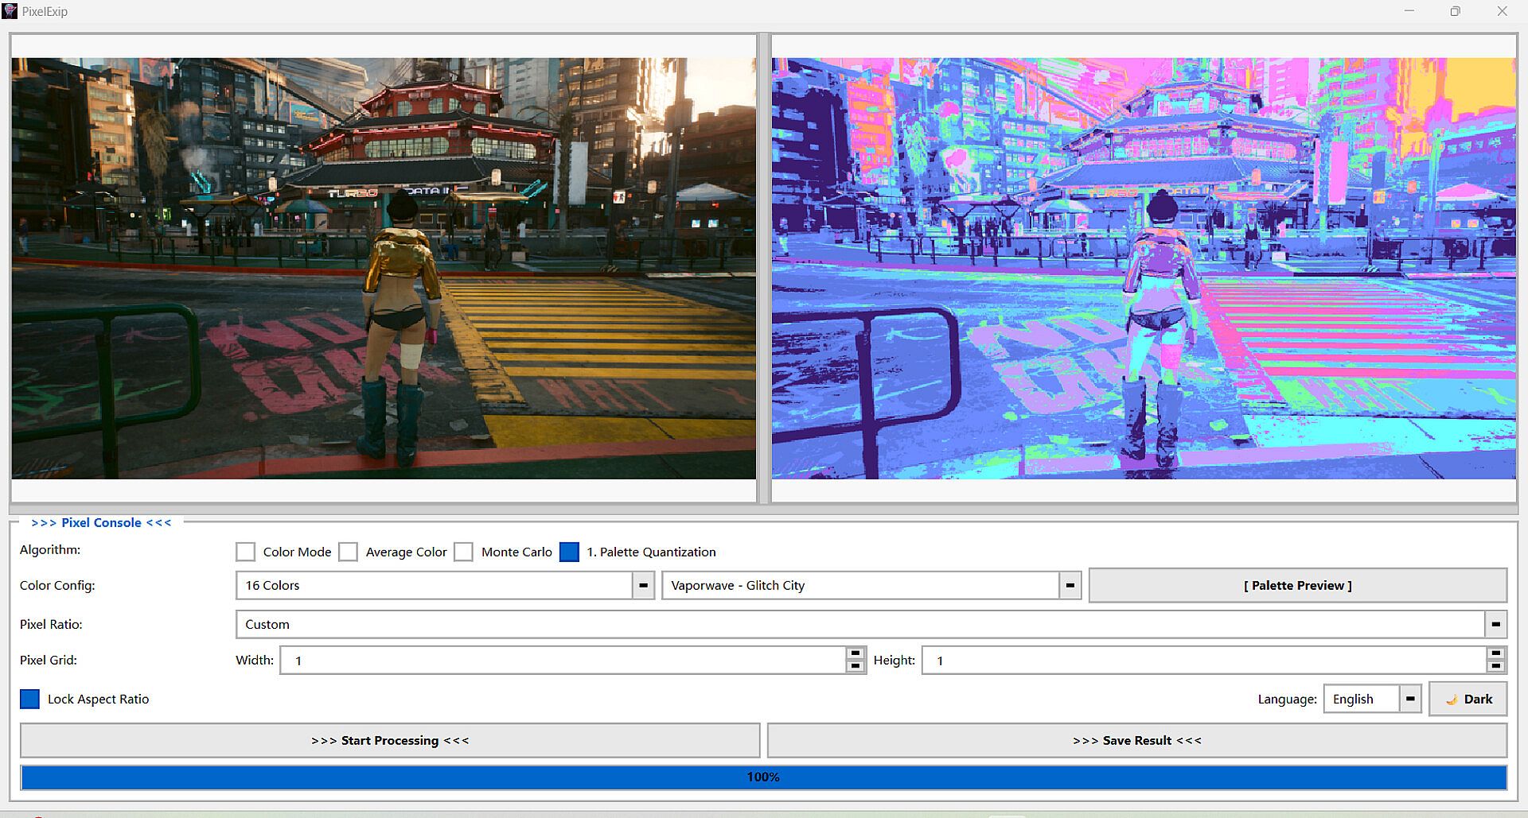Check the Average Color algorithm option
Screen dimensions: 1528x818
[348, 552]
